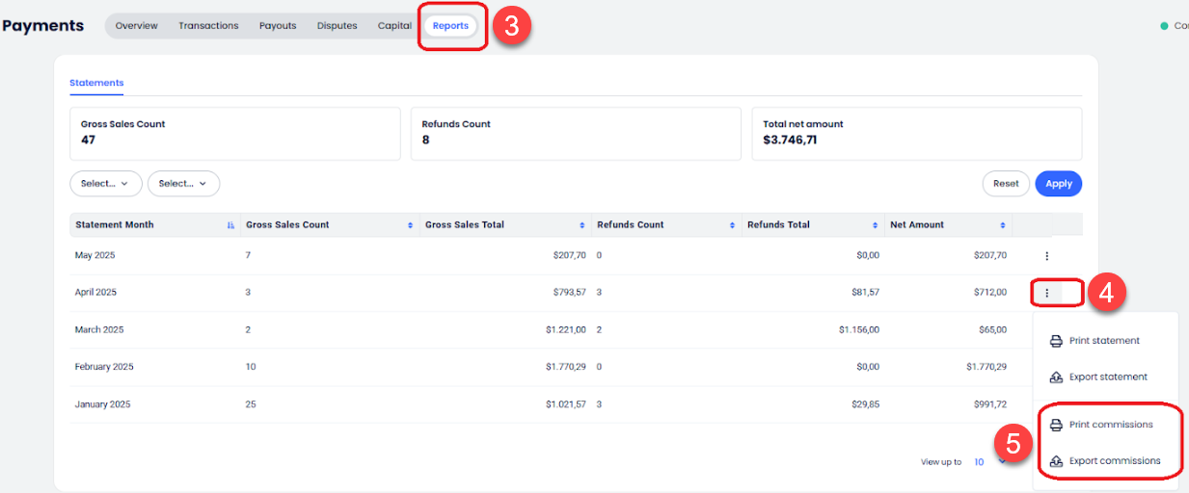
Task: Expand the second Select filter dropdown
Action: click(183, 184)
